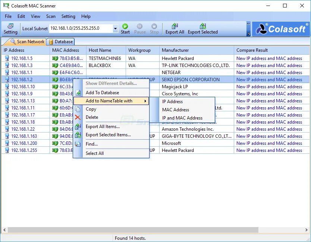This screenshot has height=242, width=311.
Task: Open the Help menu
Action: 86,16
